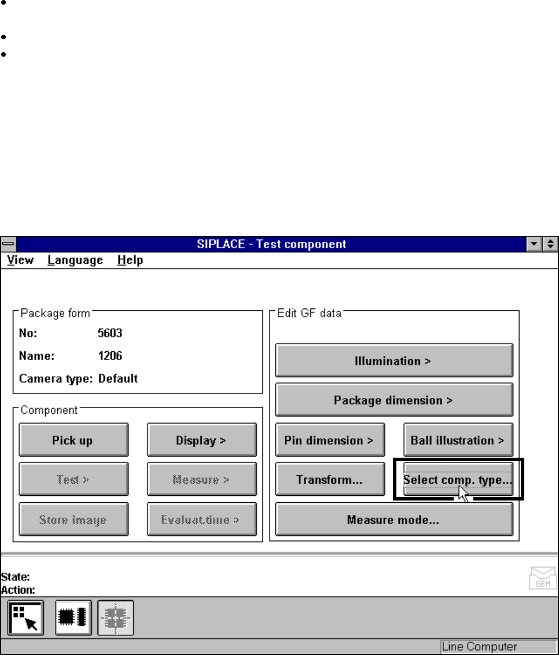559x655 pixels.
Task: Open Ball illustration options
Action: click(x=458, y=440)
